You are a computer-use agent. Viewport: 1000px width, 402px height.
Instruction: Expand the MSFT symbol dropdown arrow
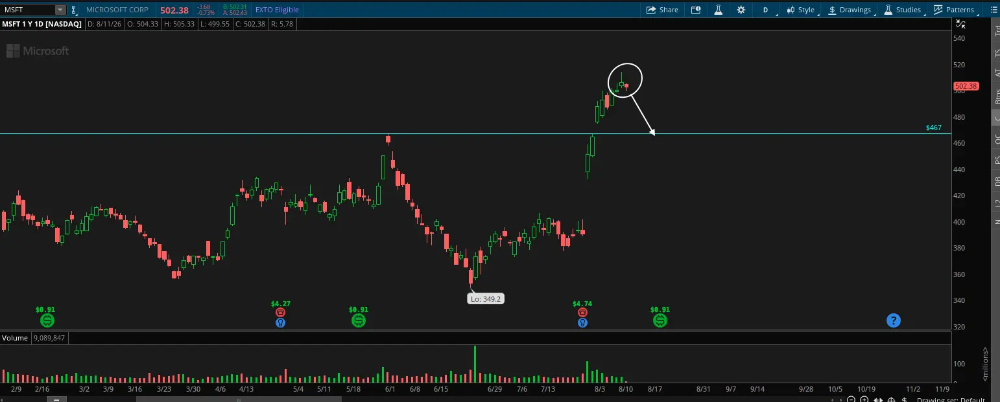tap(60, 10)
